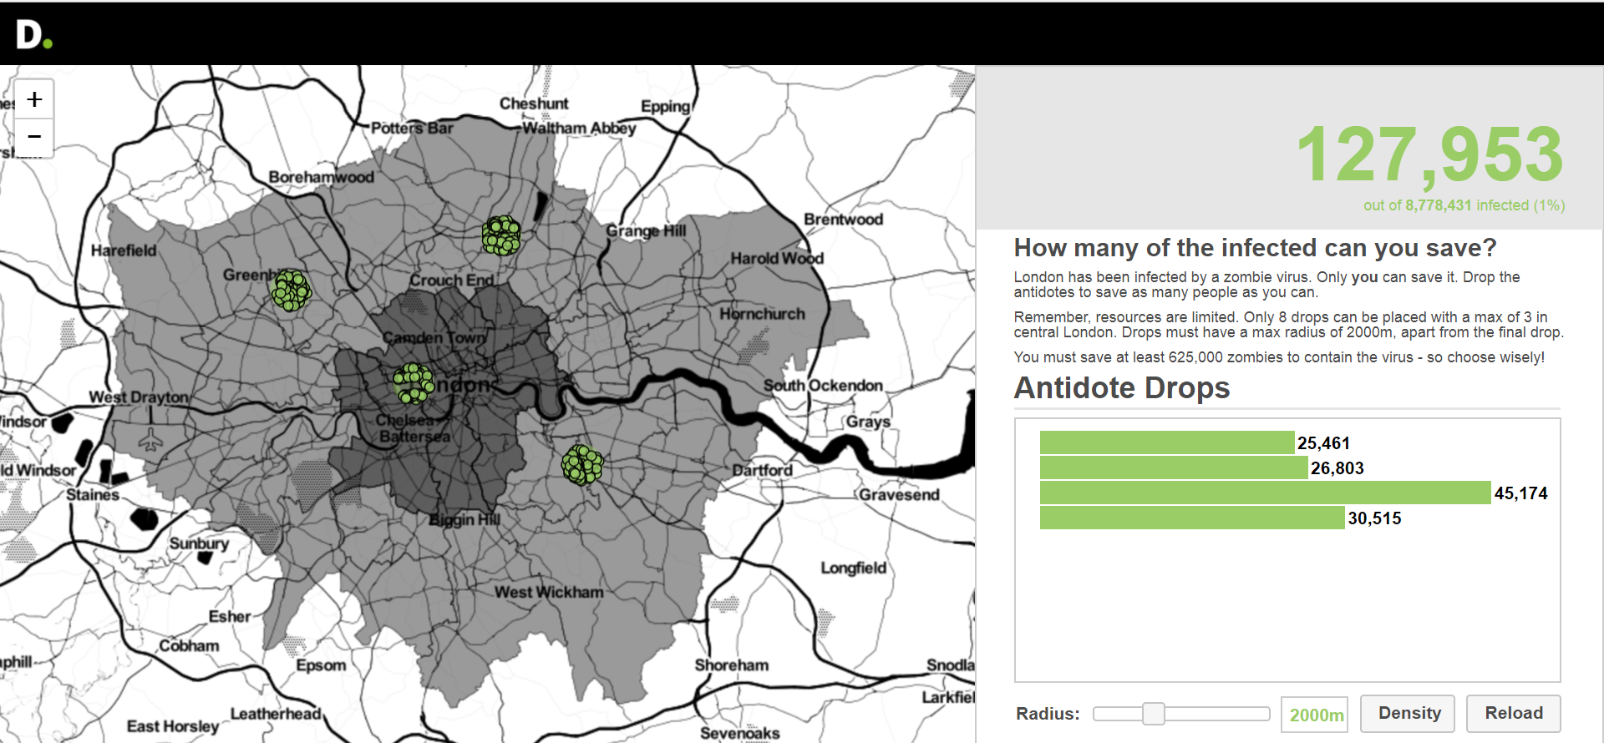Click Borehamwood label on map
Viewport: 1604px width, 743px height.
click(x=322, y=177)
